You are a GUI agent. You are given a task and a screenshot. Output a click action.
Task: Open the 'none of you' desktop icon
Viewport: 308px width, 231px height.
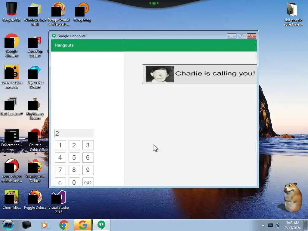12,171
